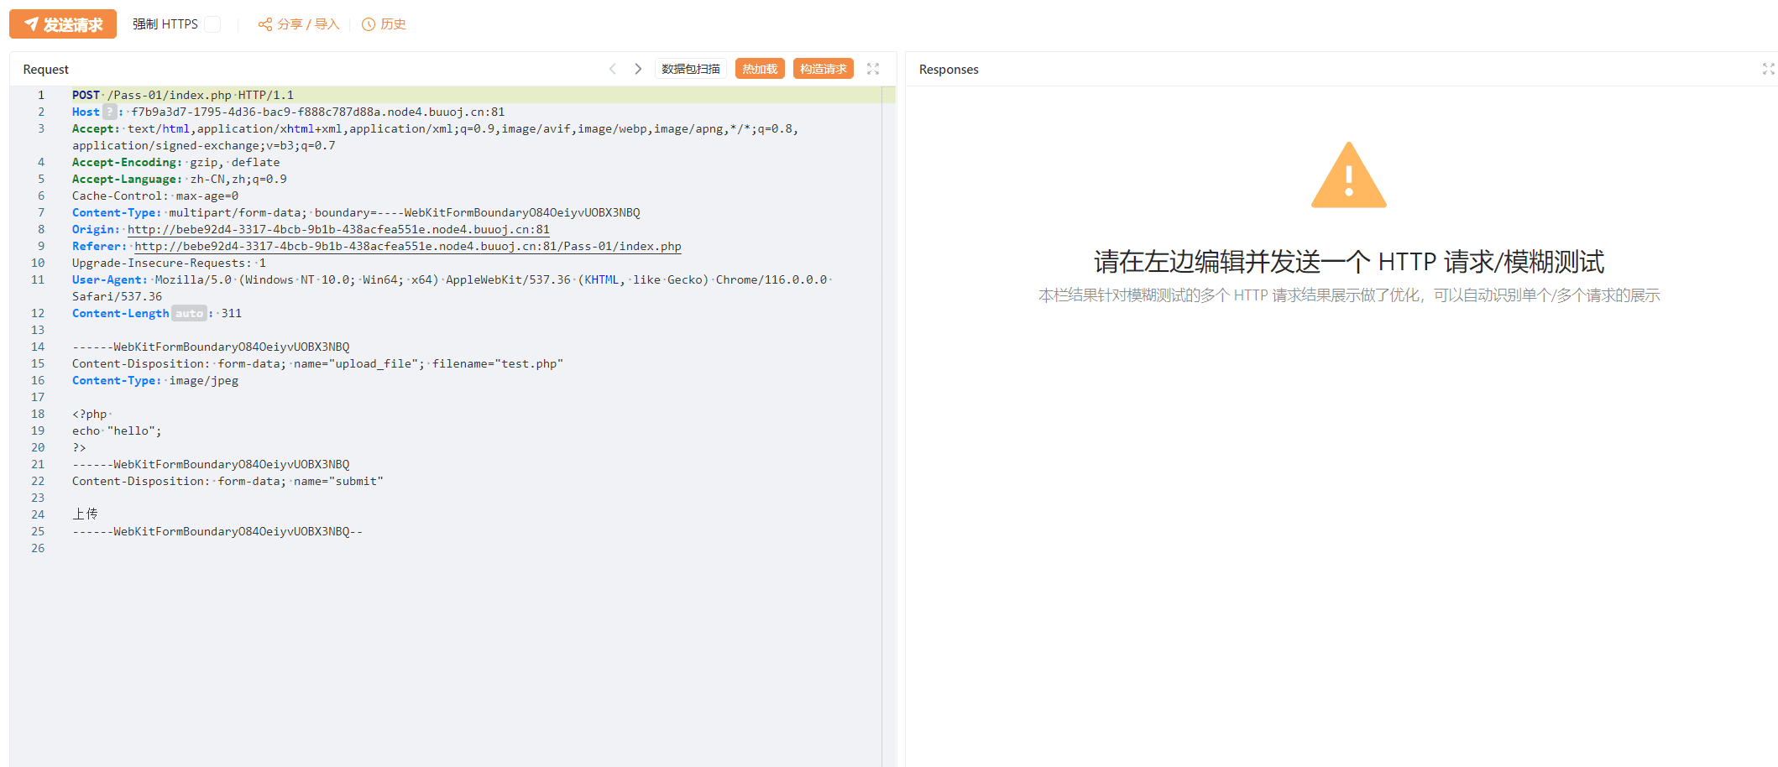Click the Request editor vertical scrollbar
This screenshot has height=767, width=1778.
888,426
